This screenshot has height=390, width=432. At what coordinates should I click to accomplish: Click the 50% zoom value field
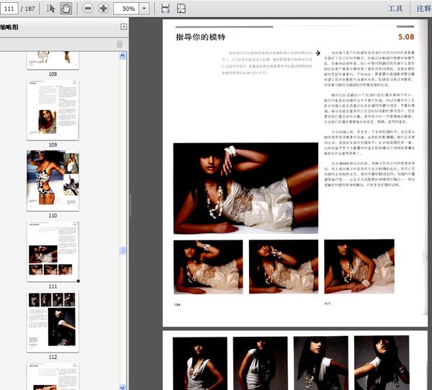127,9
